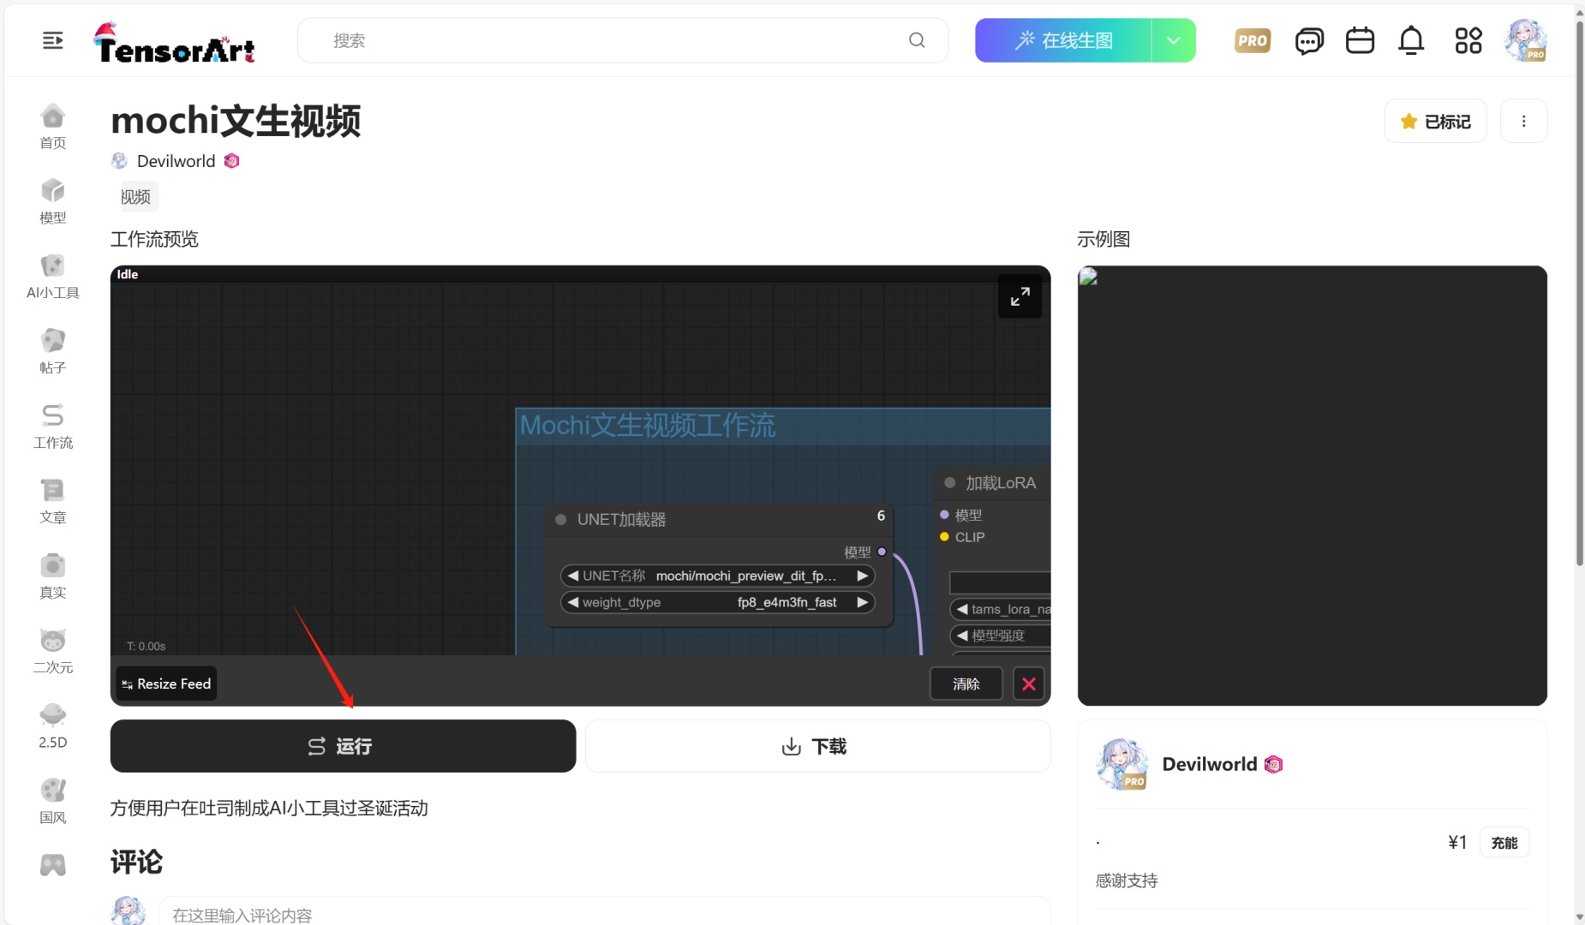The height and width of the screenshot is (925, 1585).
Task: Open 模型 models in sidebar
Action: [53, 202]
